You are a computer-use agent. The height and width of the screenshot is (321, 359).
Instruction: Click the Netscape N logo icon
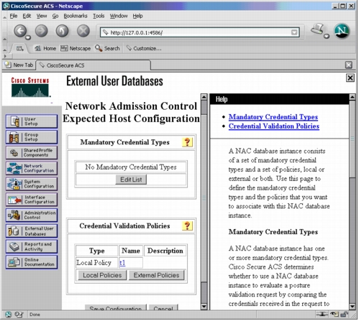342,31
